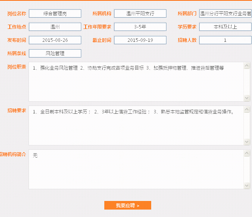Focus the 招聘人数 field showing 1
This screenshot has height=217, width=252.
[225, 40]
